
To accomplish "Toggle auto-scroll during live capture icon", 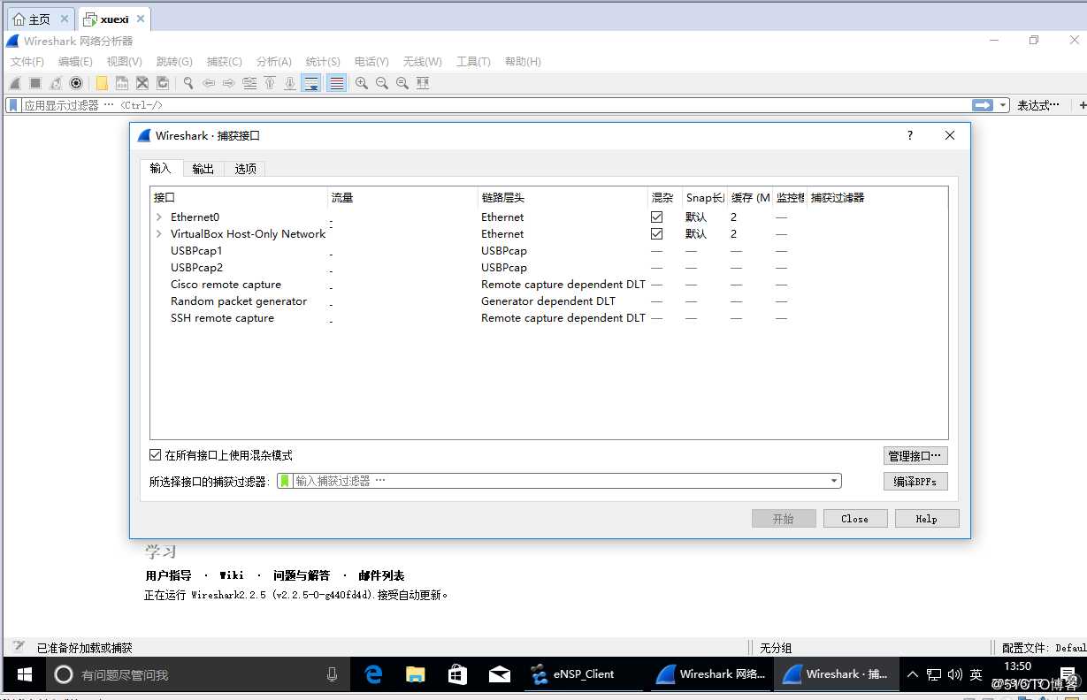I will coord(311,83).
